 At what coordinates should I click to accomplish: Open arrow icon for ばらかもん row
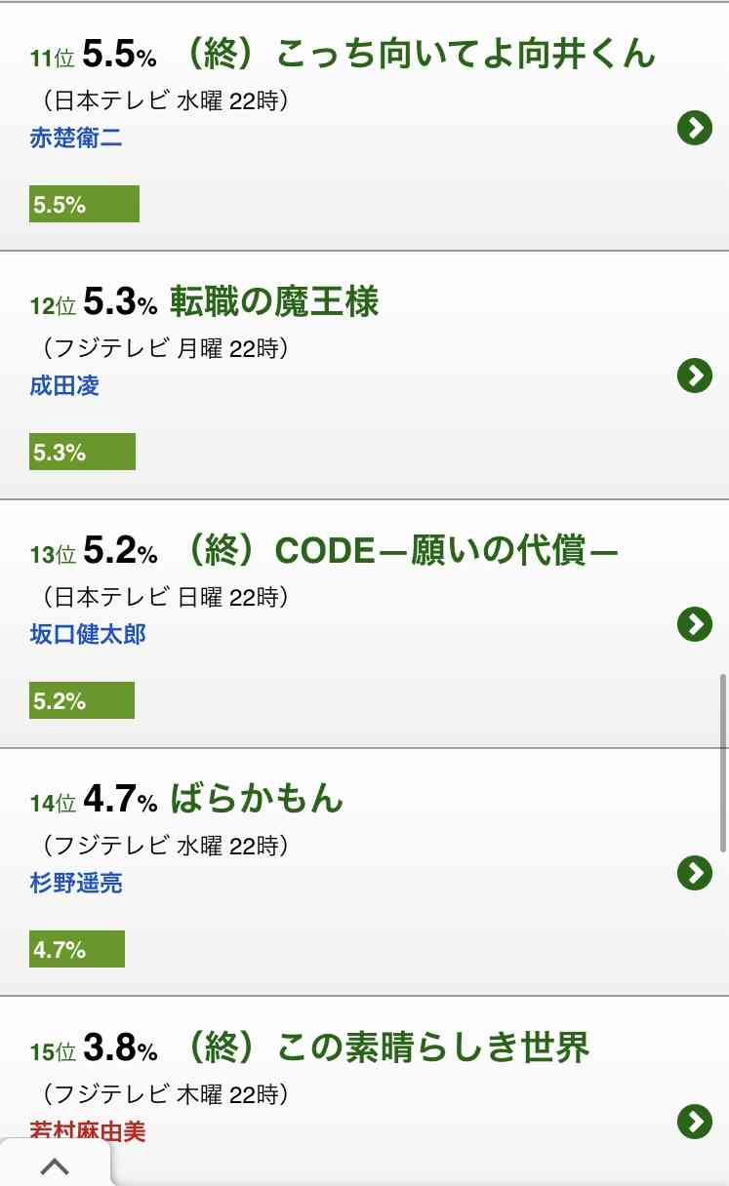tap(694, 873)
